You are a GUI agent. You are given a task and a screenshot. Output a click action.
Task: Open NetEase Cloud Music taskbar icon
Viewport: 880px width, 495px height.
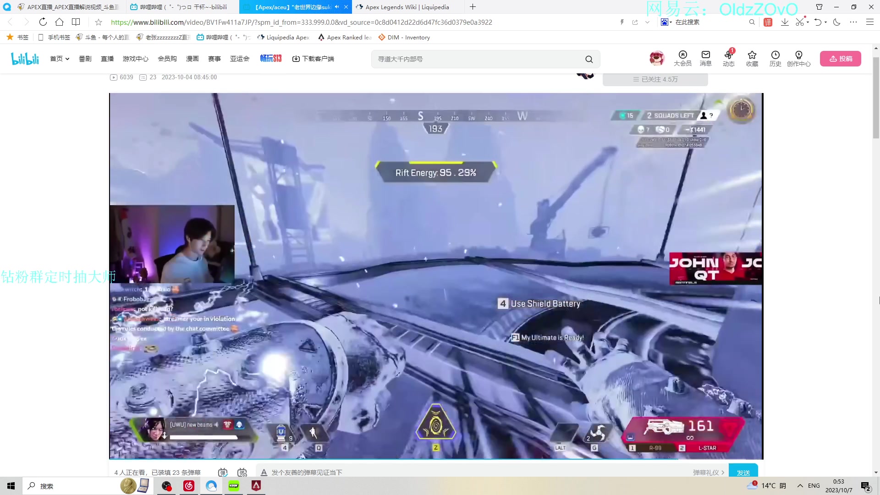189,486
